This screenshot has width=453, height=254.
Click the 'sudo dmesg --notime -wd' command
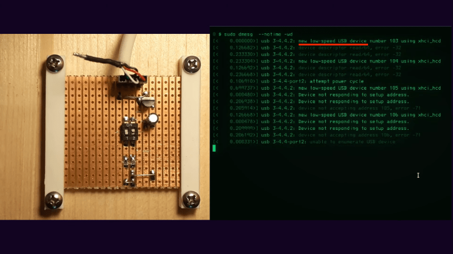click(x=257, y=34)
